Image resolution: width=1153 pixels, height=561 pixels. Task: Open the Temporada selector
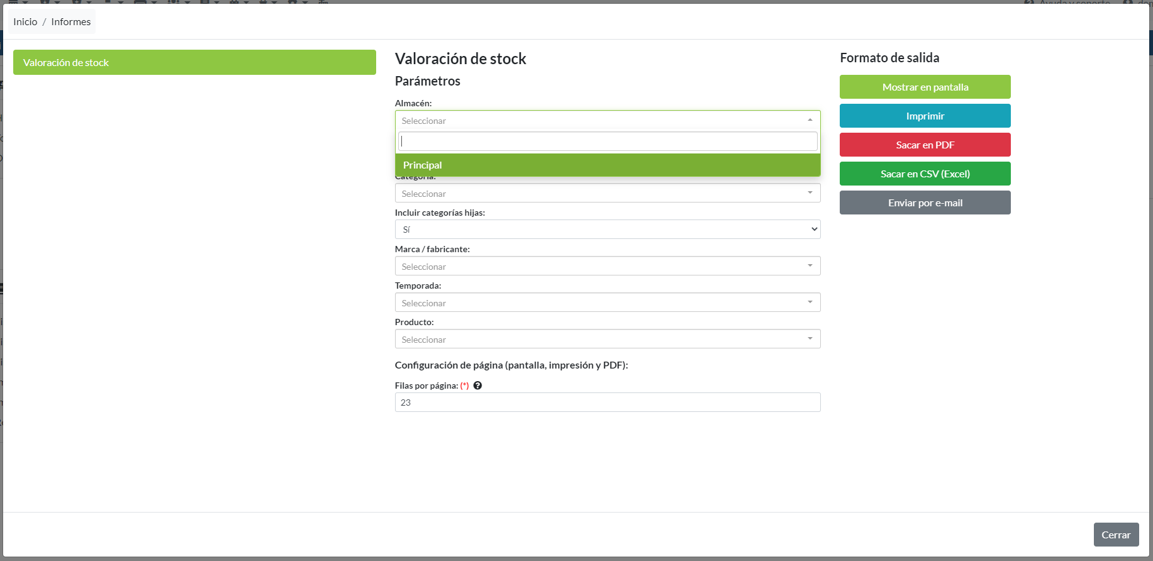click(x=607, y=303)
